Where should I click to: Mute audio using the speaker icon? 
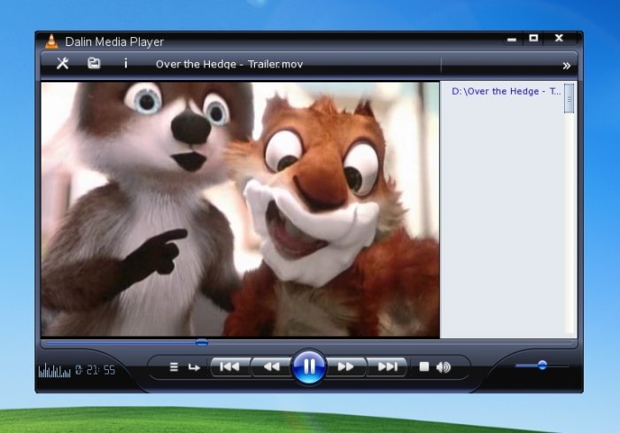443,367
